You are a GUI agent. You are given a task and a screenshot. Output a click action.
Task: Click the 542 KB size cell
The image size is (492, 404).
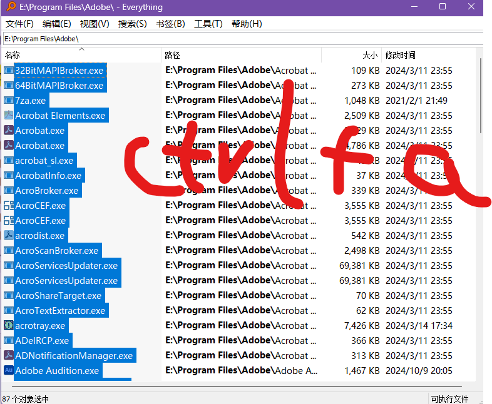click(x=365, y=235)
